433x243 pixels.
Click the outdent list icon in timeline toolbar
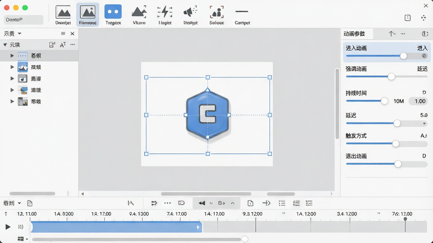pyautogui.click(x=296, y=203)
